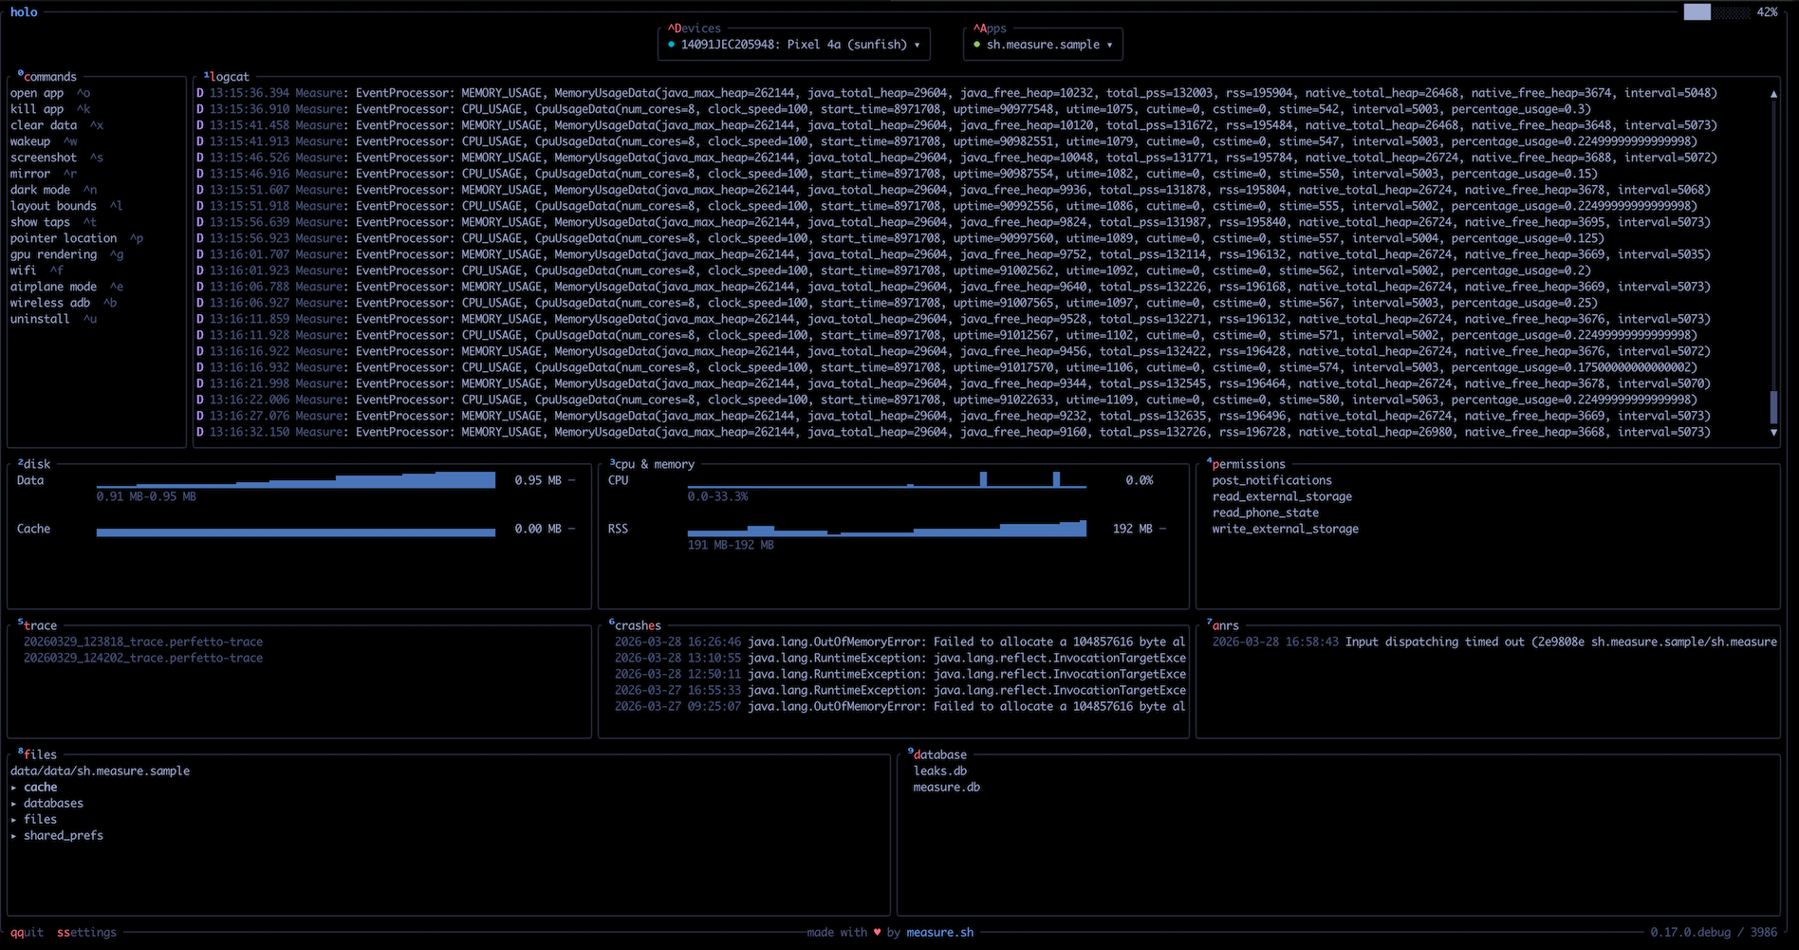Select write_external_storage permission
The width and height of the screenshot is (1799, 950).
(x=1285, y=529)
